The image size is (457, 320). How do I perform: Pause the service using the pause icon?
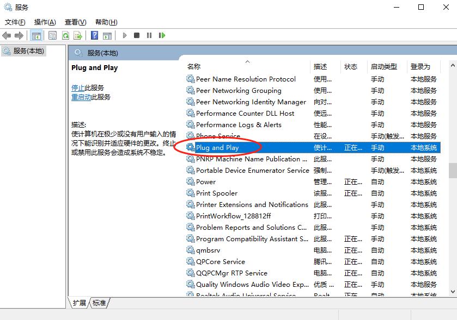(x=149, y=35)
